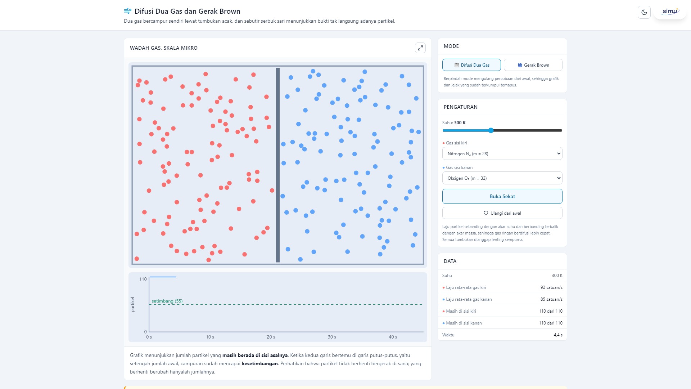Screen dimensions: 691x389
Task: Switch to Gerak Brown mode
Action: (x=533, y=65)
